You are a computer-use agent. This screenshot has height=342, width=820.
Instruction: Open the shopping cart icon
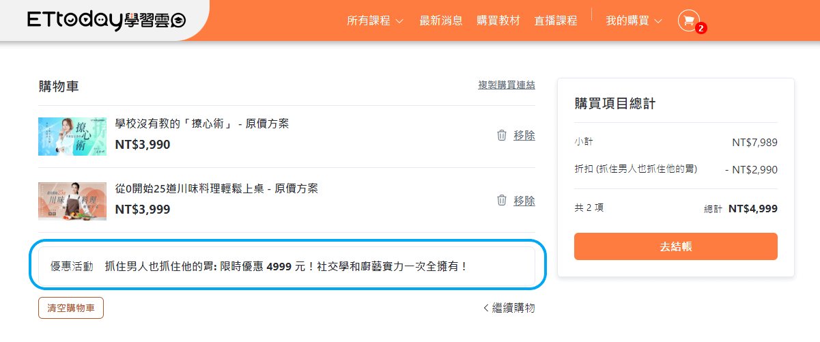point(688,20)
